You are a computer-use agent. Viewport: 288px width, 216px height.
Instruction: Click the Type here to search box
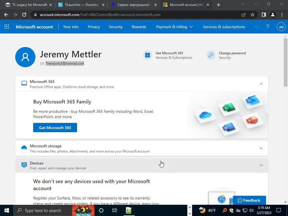(43, 210)
